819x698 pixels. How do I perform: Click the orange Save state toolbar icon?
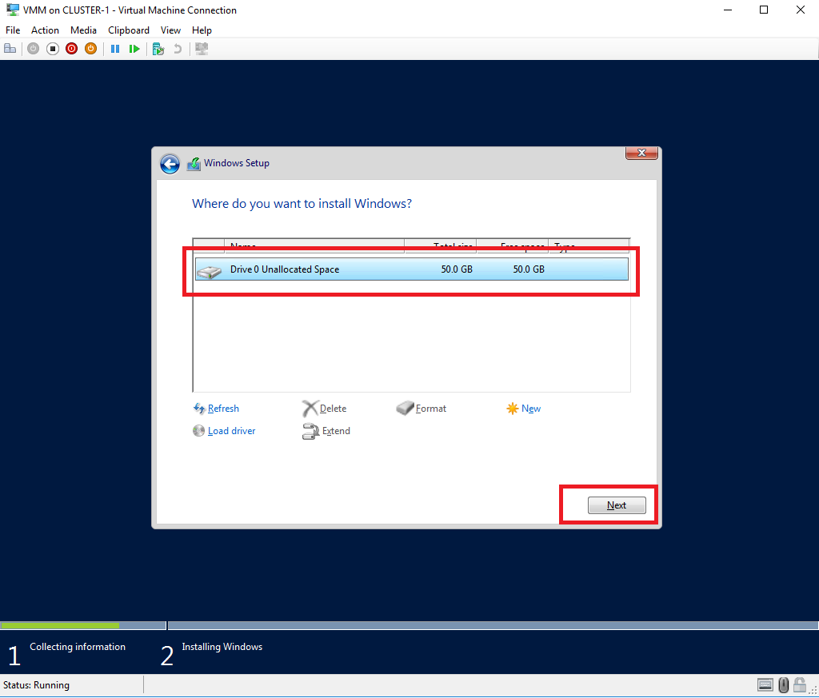tap(91, 49)
